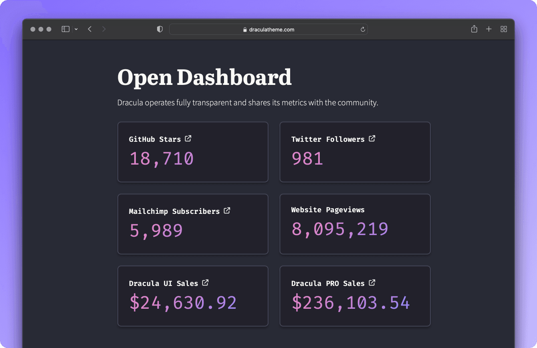The height and width of the screenshot is (348, 537).
Task: Toggle the Safari sidebar
Action: coord(65,29)
